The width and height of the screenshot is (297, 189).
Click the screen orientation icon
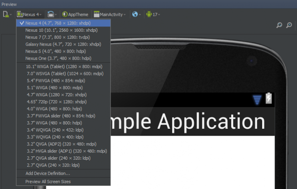pos(51,14)
